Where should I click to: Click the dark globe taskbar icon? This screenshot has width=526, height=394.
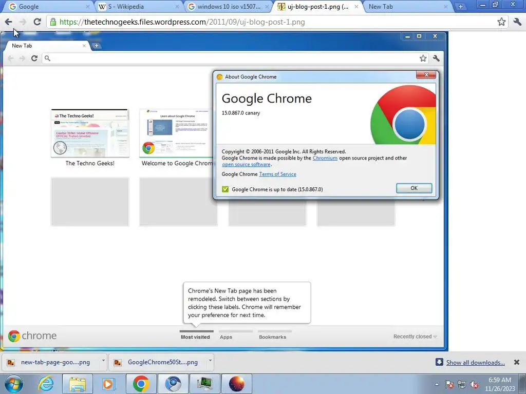coord(236,384)
